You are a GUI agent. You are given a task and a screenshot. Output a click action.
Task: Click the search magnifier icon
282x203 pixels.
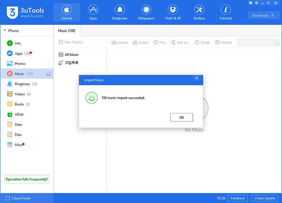pos(276,42)
